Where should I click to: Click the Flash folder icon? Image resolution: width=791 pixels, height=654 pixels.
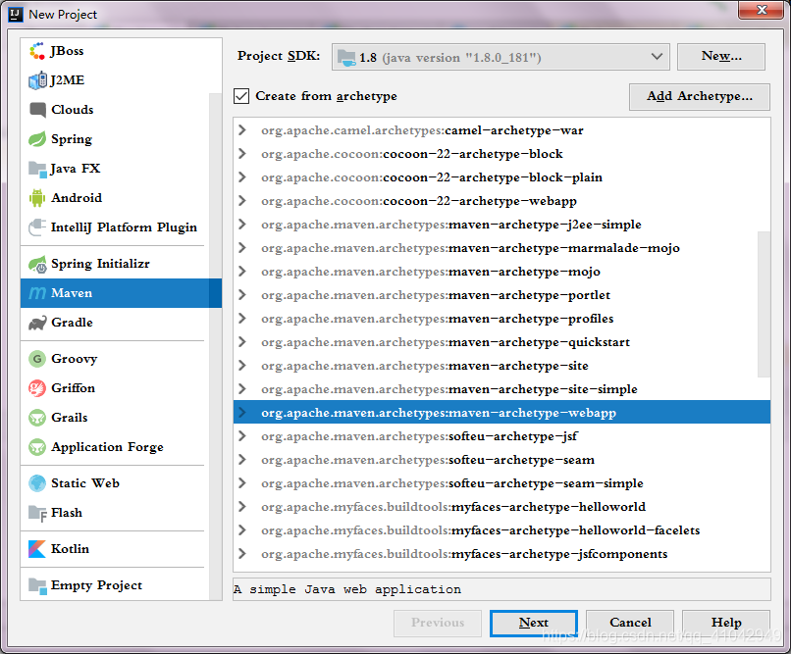click(x=37, y=513)
